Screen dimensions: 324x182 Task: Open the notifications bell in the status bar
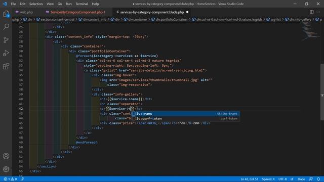tap(318, 179)
